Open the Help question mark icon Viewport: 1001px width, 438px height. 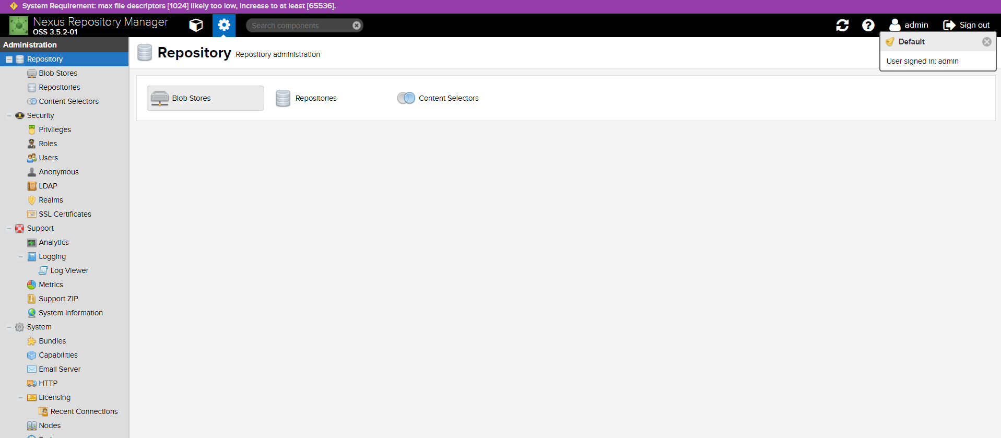(x=868, y=25)
